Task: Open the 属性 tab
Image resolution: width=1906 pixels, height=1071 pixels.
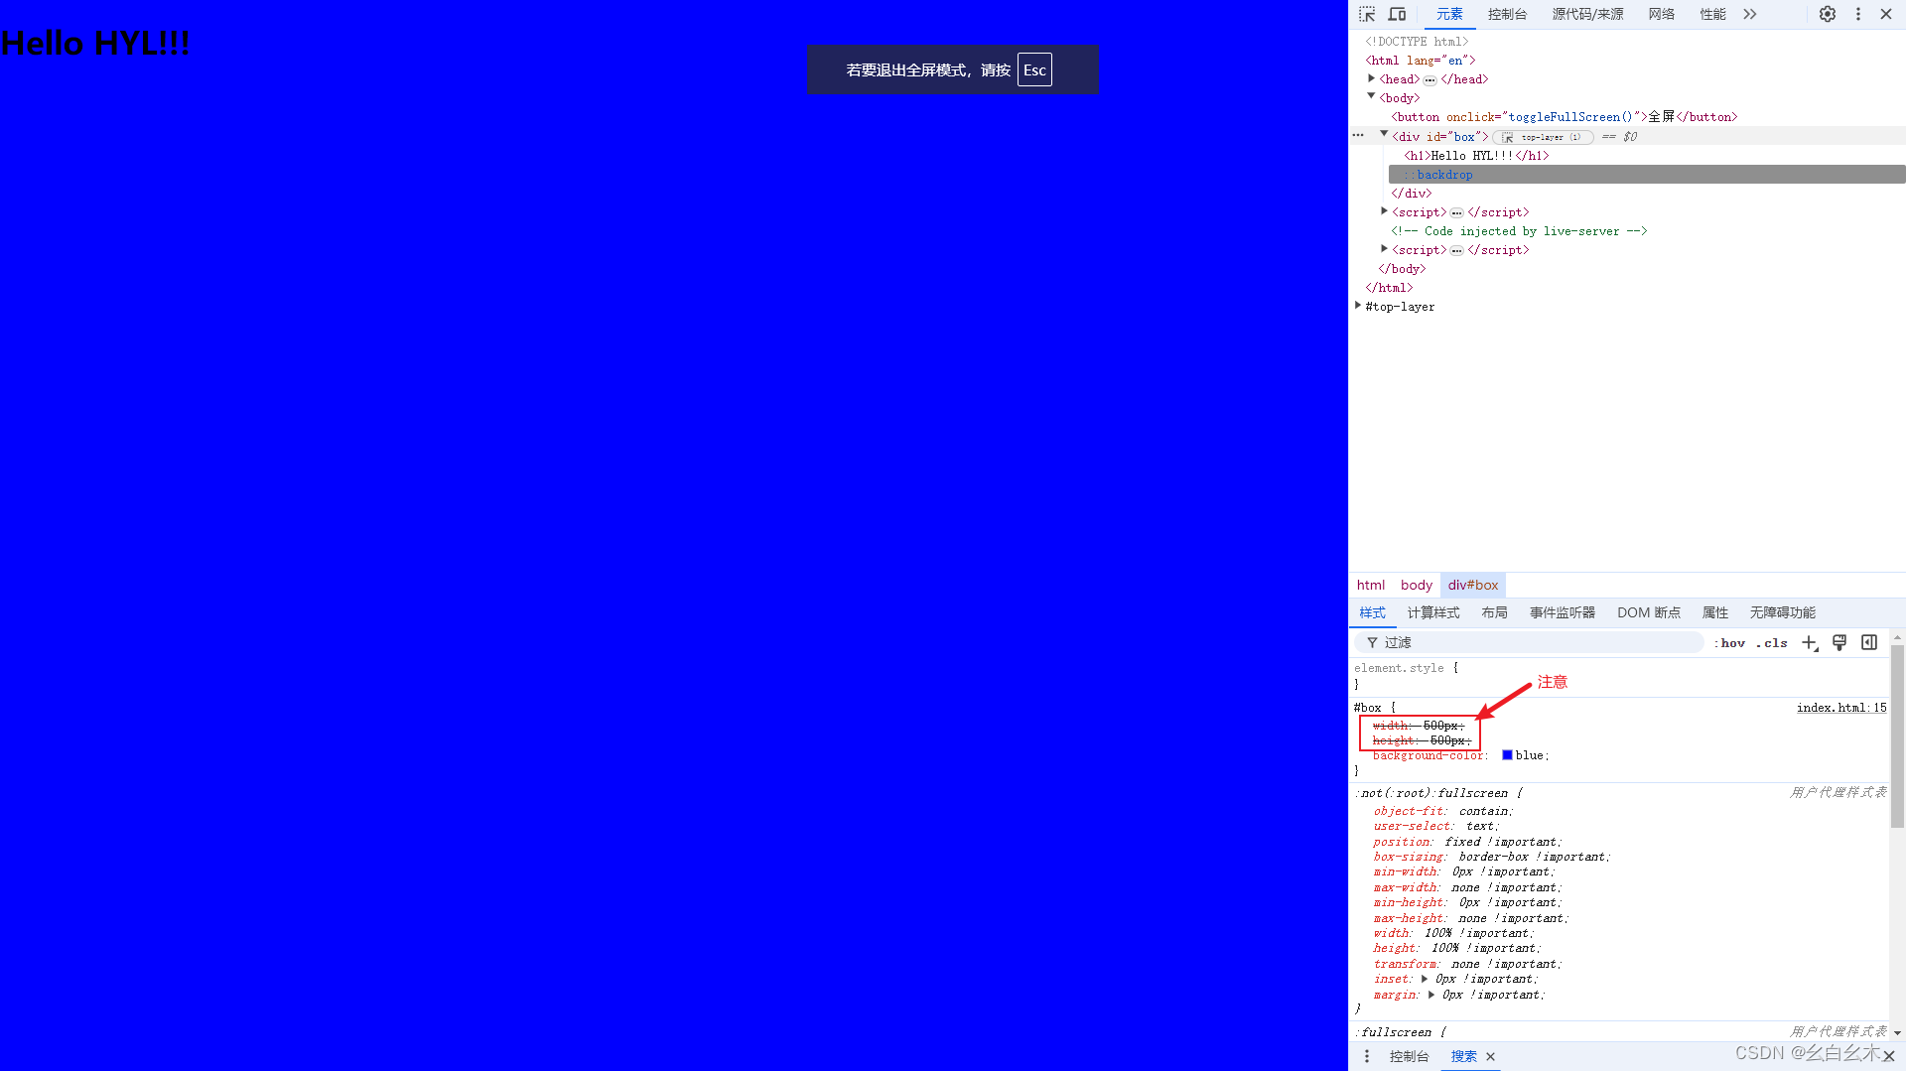Action: (x=1715, y=612)
